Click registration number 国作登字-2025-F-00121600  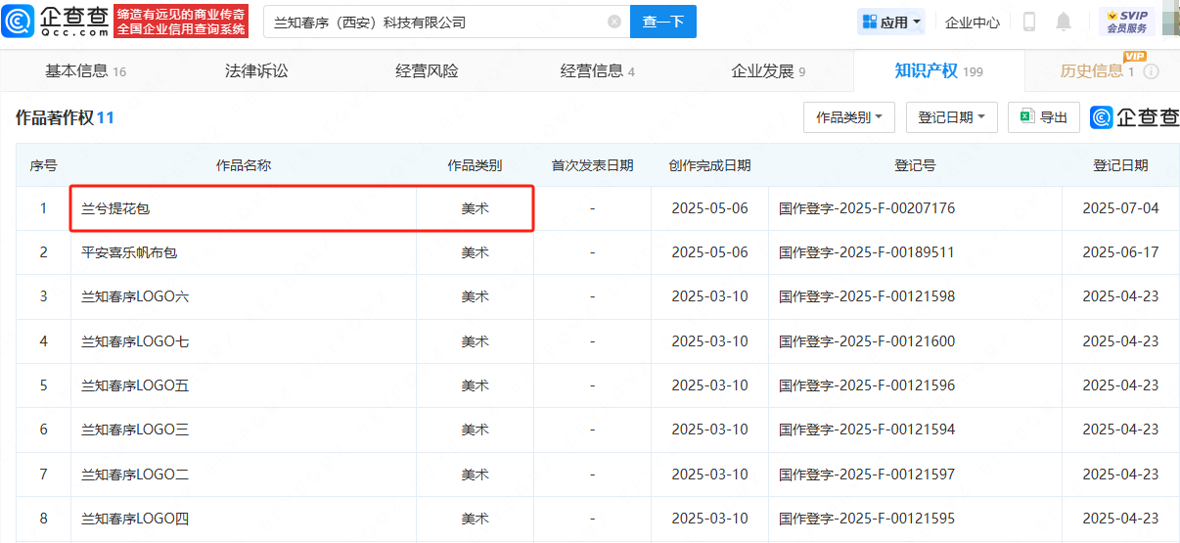[867, 341]
